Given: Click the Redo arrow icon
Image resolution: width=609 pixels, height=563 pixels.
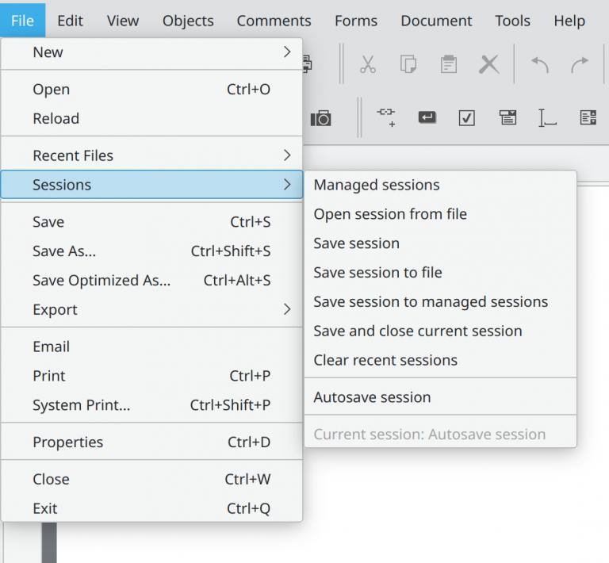Looking at the screenshot, I should click(580, 64).
